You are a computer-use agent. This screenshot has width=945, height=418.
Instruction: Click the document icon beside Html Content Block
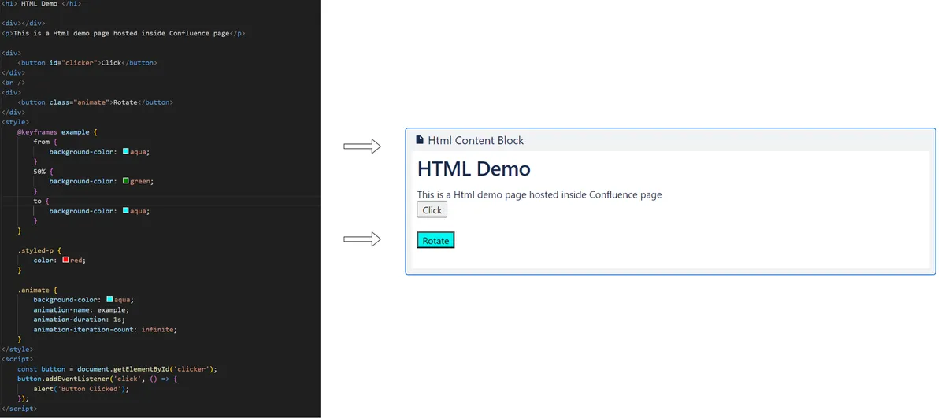420,140
